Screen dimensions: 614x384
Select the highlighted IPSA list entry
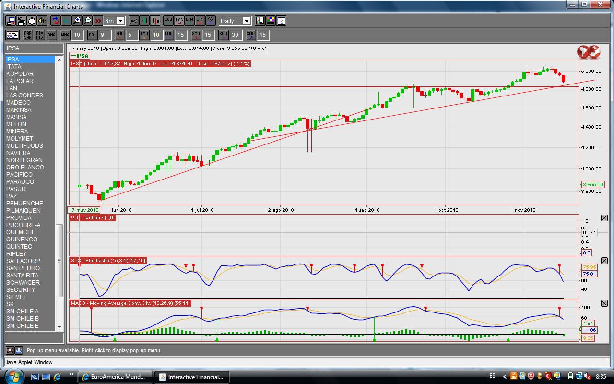pyautogui.click(x=31, y=60)
